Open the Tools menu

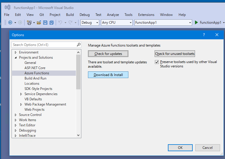coord(128,15)
